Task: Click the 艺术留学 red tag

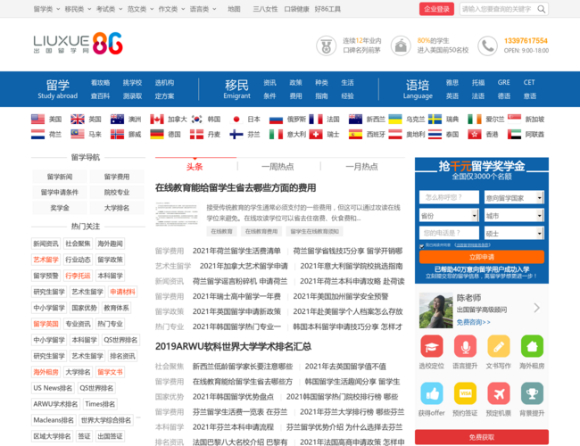Action: coord(46,260)
